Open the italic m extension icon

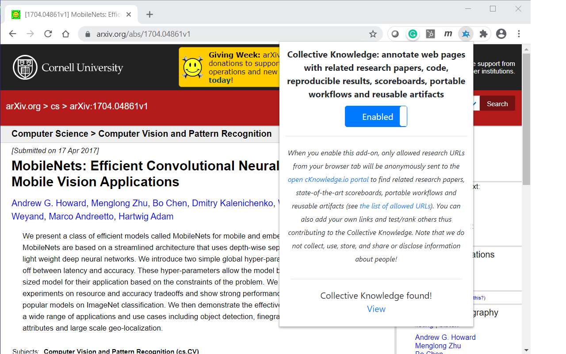(448, 34)
